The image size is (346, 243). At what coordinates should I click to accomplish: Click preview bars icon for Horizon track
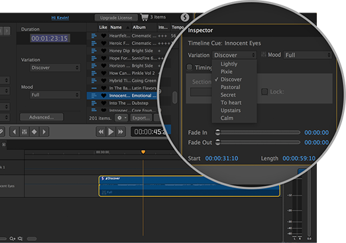coord(94,66)
